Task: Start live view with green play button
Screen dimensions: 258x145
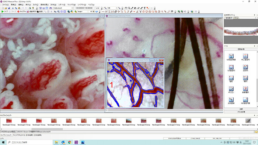Action: coord(4,12)
